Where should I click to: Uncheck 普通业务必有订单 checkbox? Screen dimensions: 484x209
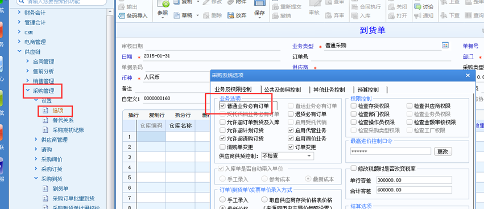[222, 106]
